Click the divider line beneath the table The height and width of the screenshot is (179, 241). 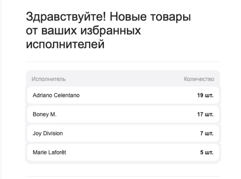[x=123, y=176]
